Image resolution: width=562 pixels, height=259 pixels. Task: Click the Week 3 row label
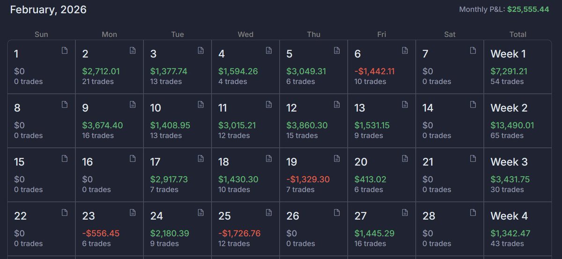[x=509, y=162]
